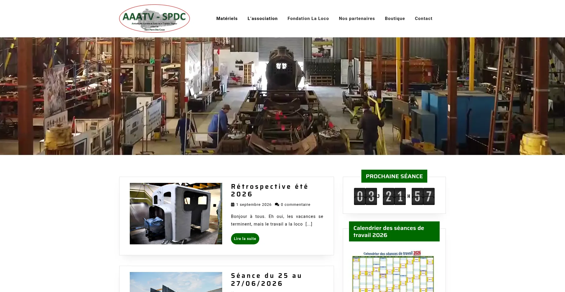Open the Rétrospective été 2026 article title
The width and height of the screenshot is (565, 292).
[270, 190]
